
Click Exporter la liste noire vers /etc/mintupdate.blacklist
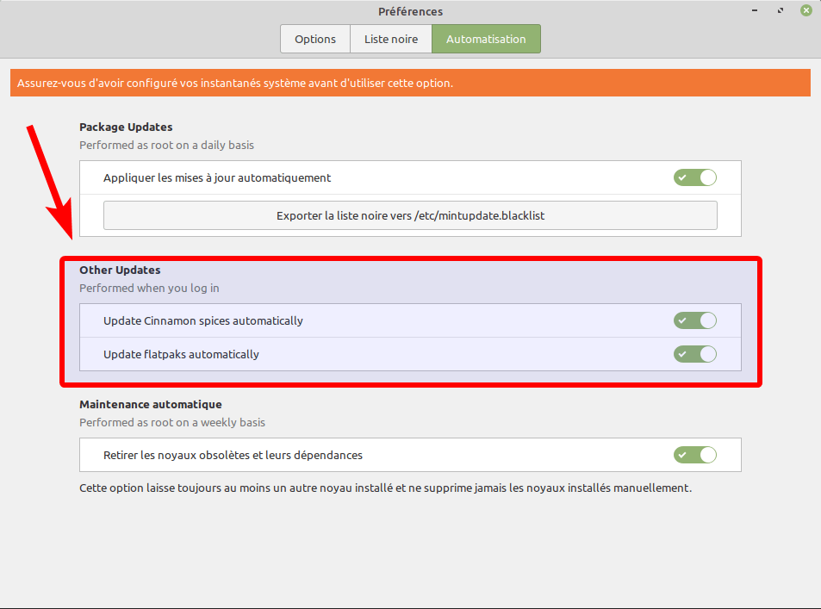(x=410, y=215)
